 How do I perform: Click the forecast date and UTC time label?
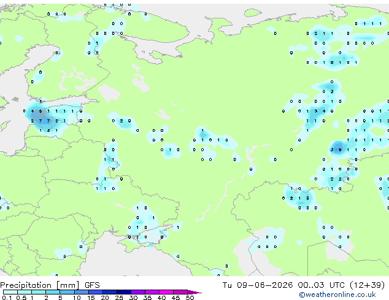(304, 285)
